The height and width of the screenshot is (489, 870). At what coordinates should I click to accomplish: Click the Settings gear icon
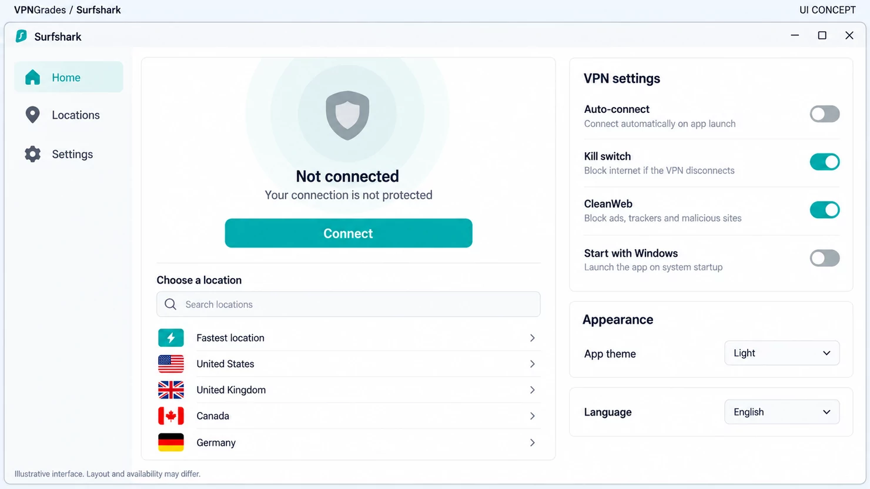pos(33,154)
